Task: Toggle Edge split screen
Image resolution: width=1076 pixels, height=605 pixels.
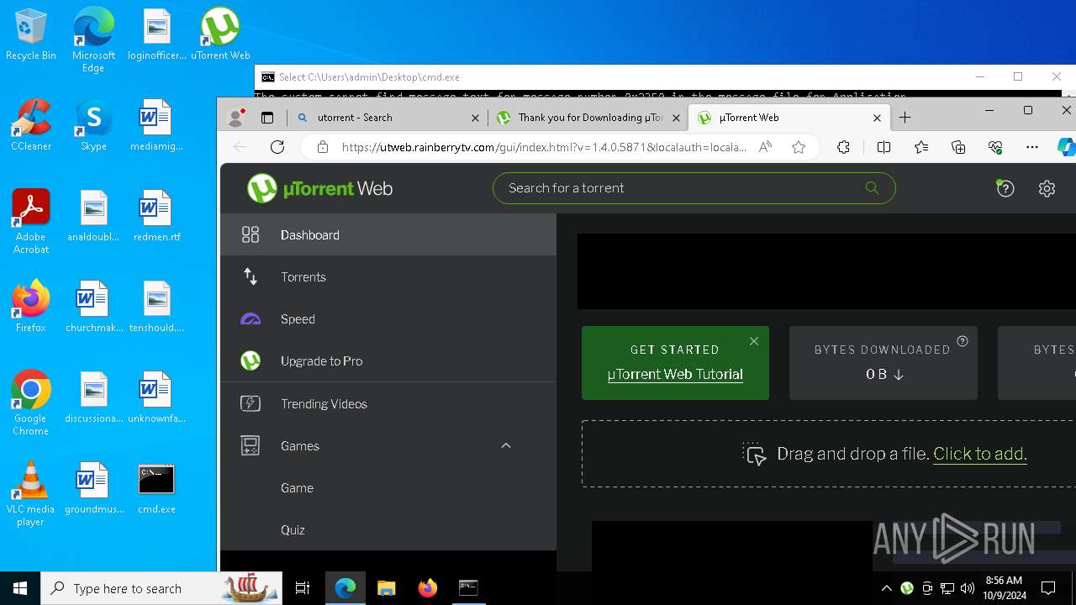Action: pos(883,147)
